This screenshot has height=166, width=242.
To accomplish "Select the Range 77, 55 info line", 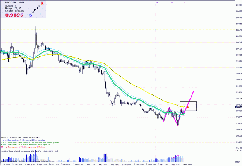I will tap(13, 9).
